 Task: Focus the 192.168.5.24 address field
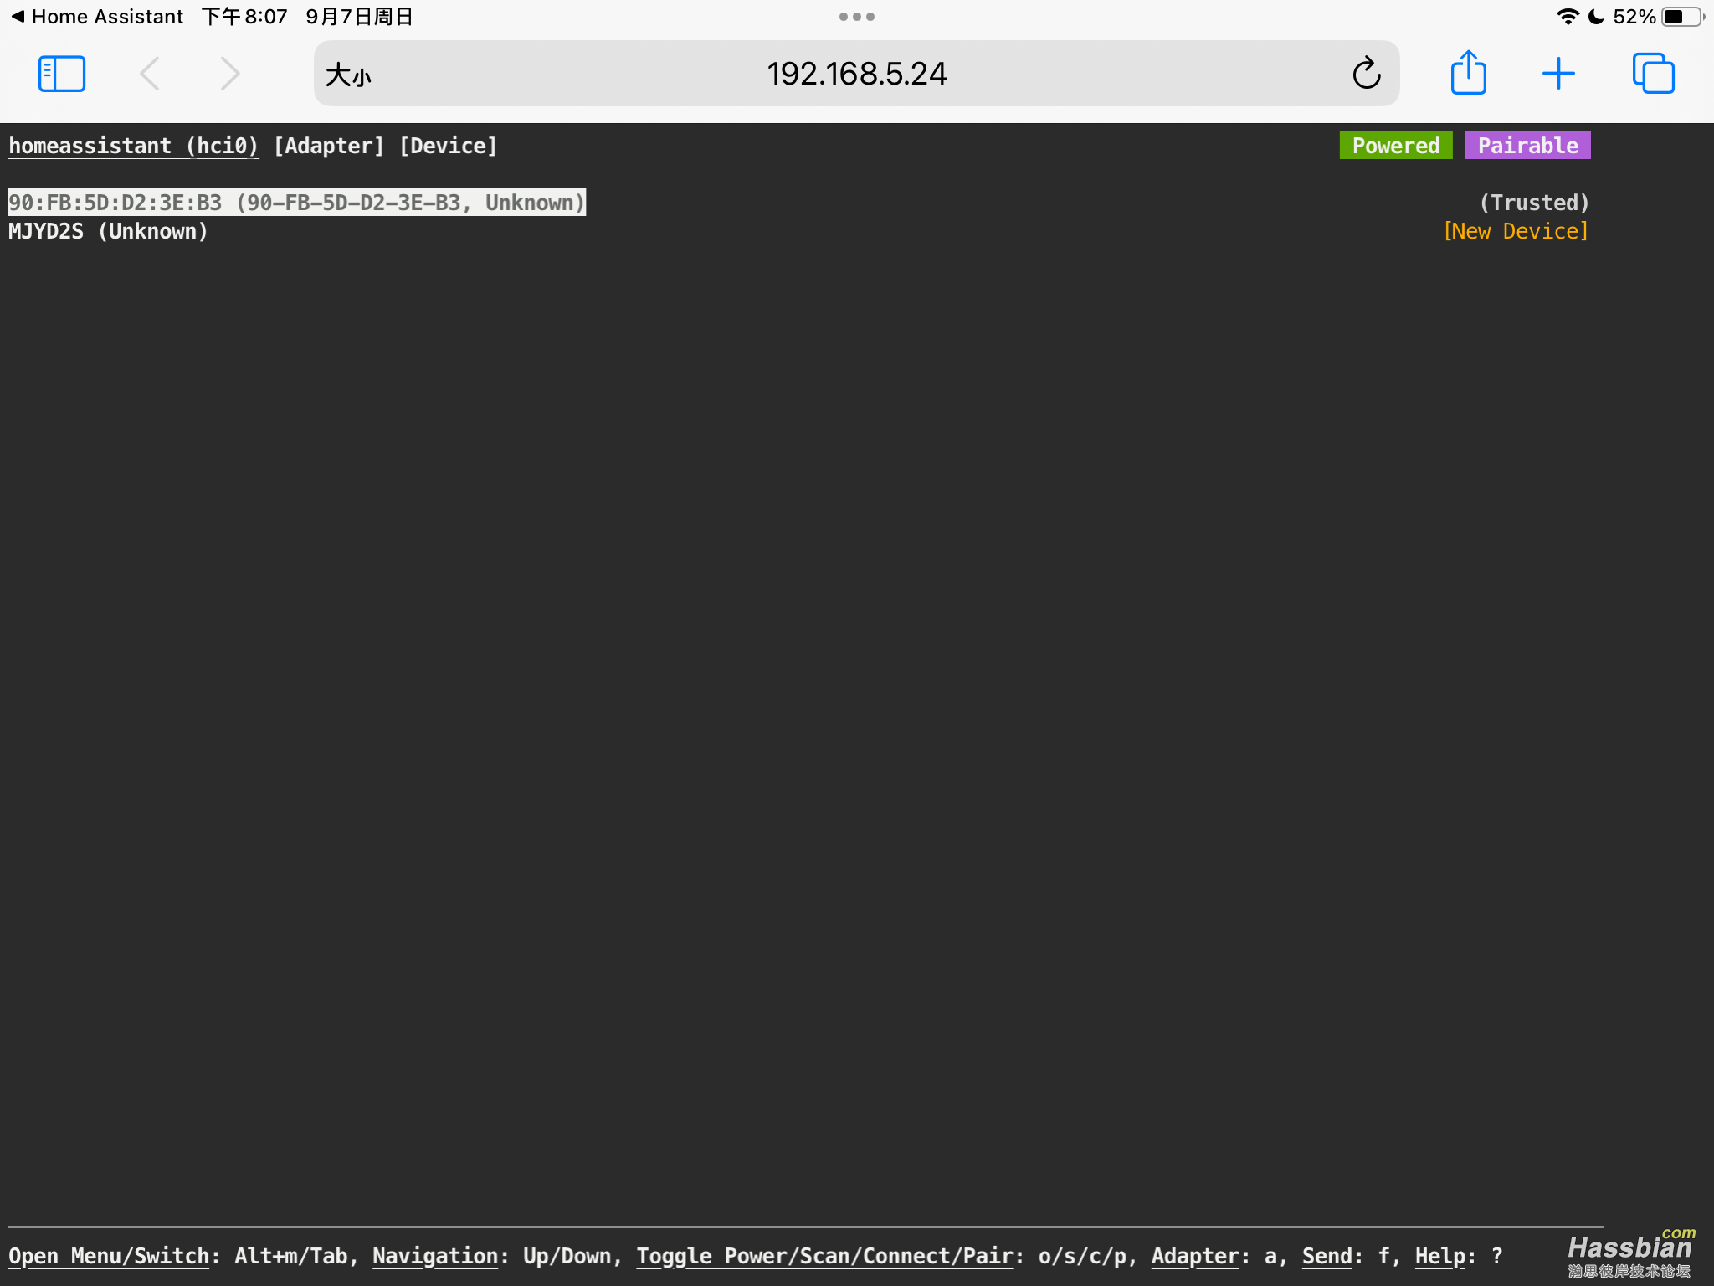tap(856, 74)
